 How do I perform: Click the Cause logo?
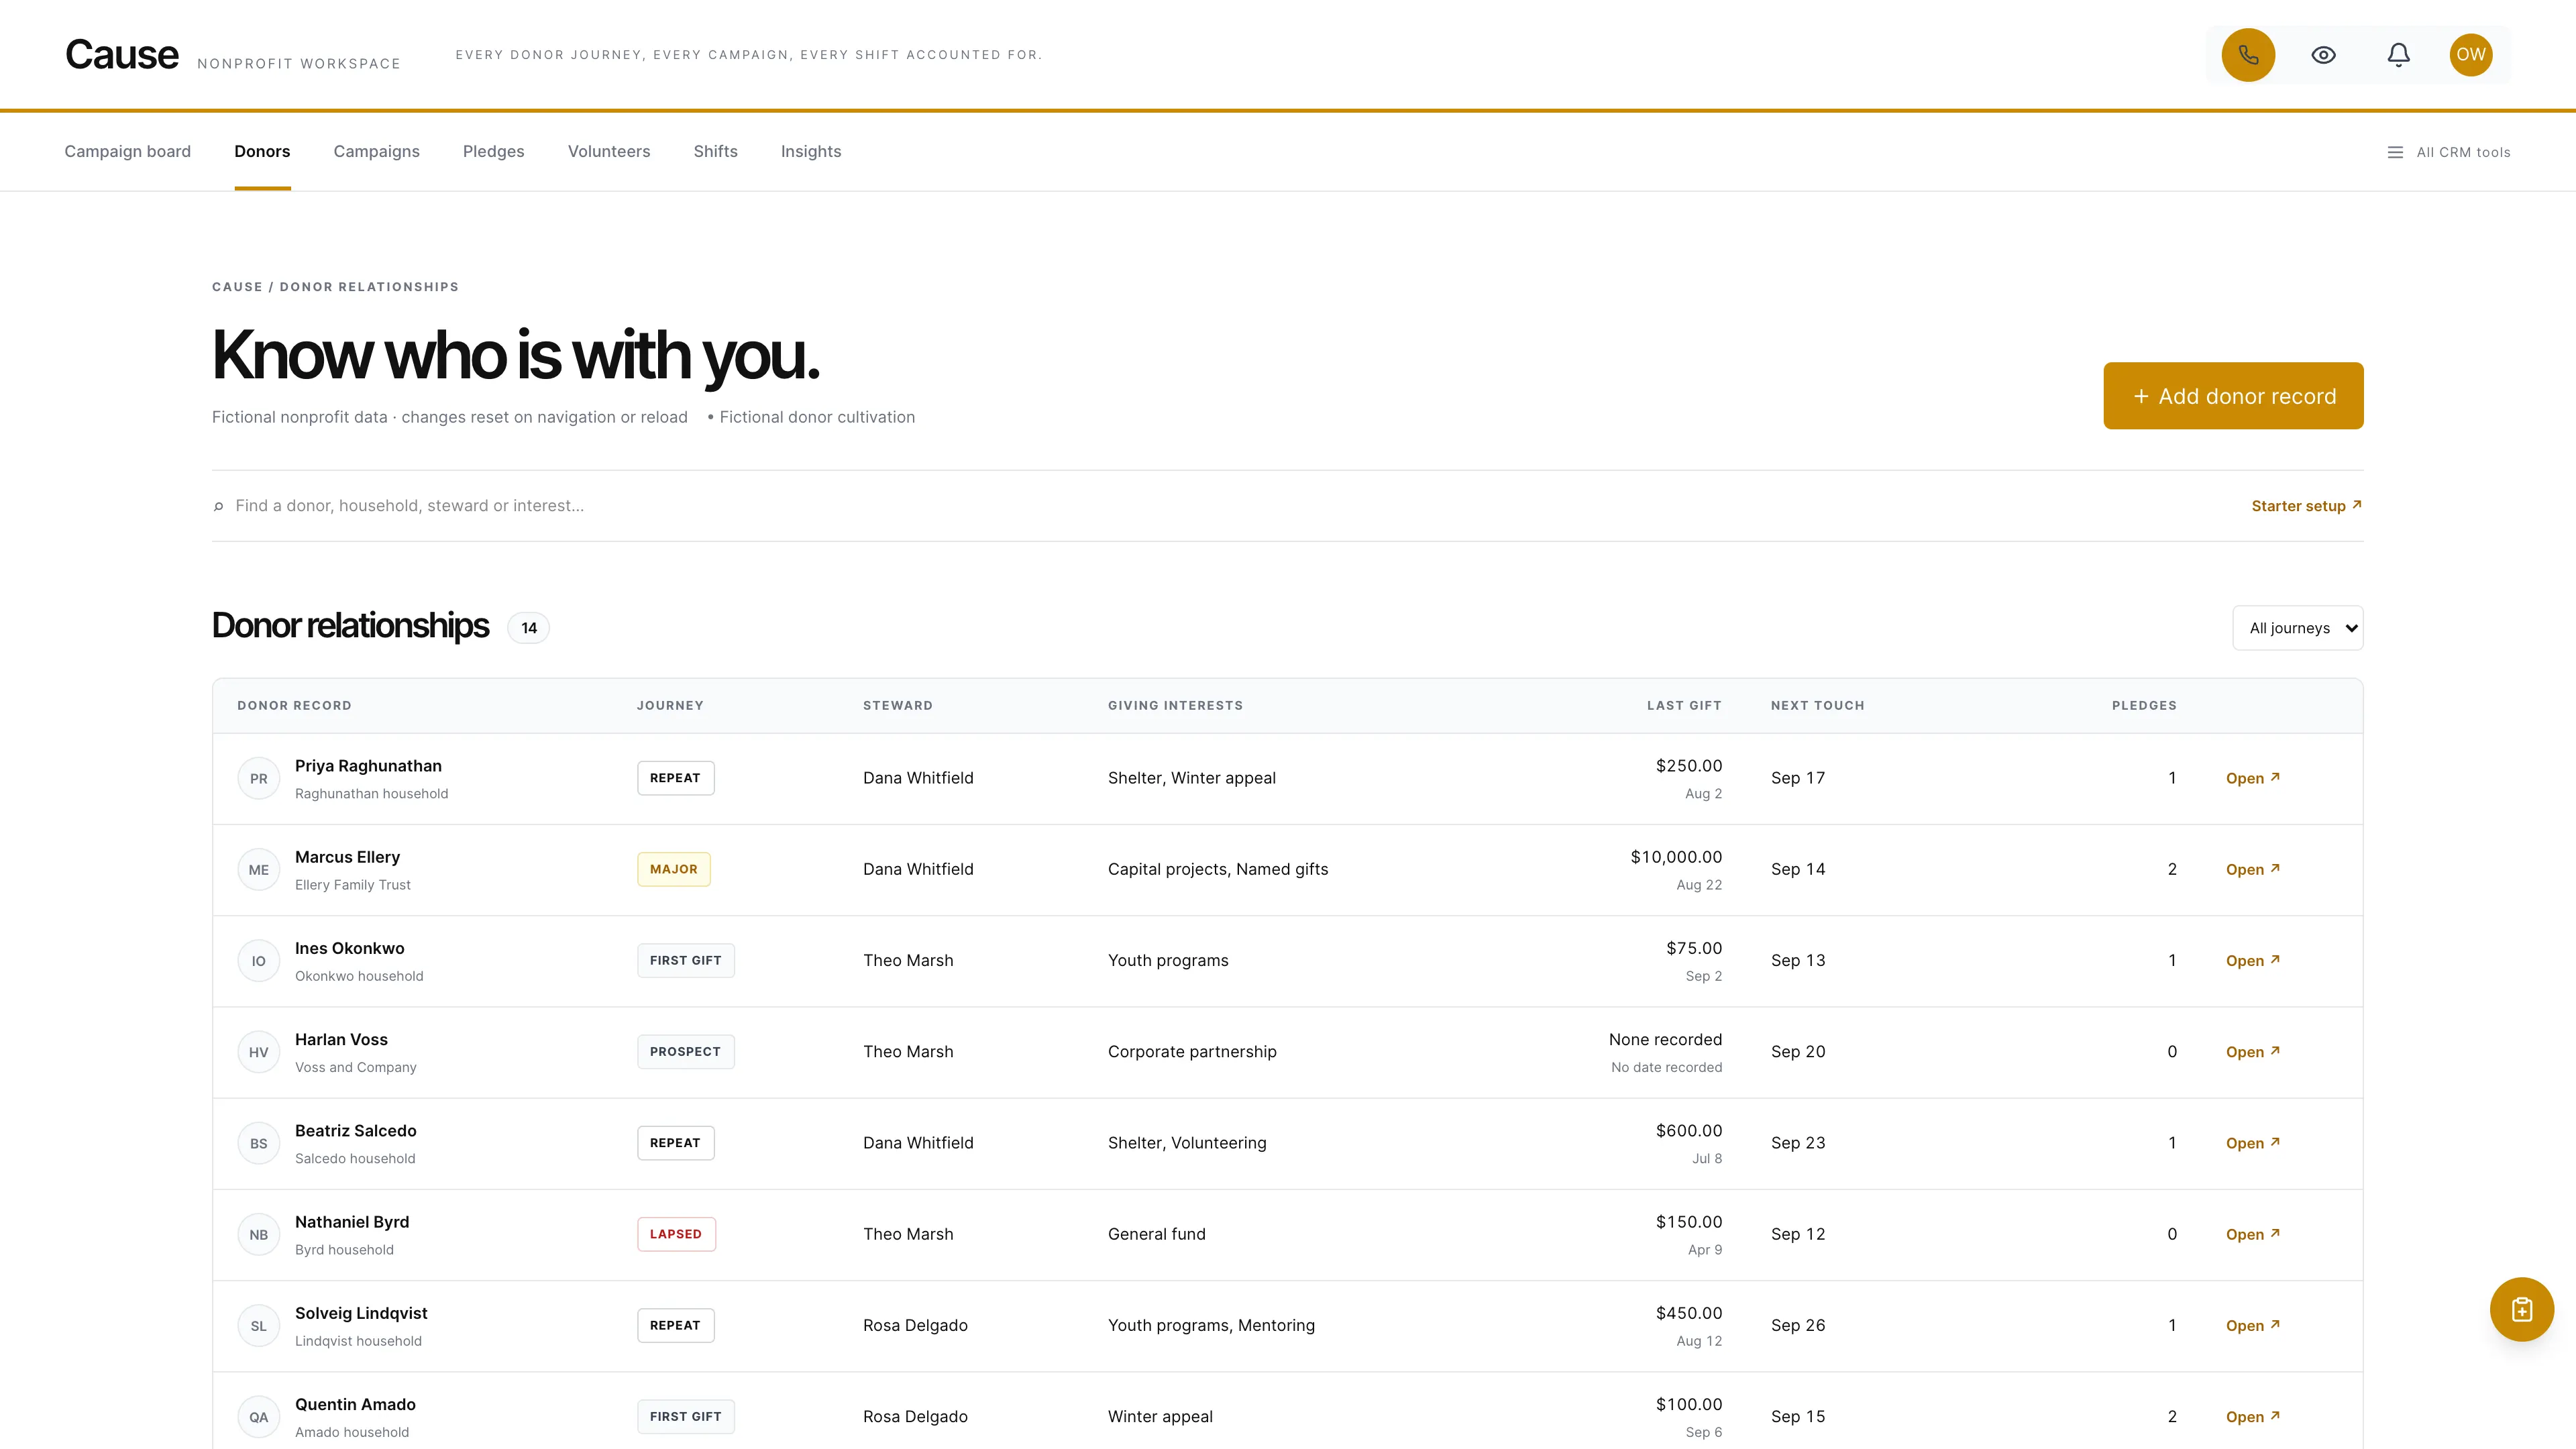(122, 55)
